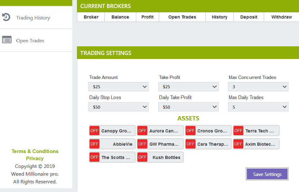Open the Open Trades sidebar link
Image resolution: width=299 pixels, height=192 pixels.
coord(30,40)
